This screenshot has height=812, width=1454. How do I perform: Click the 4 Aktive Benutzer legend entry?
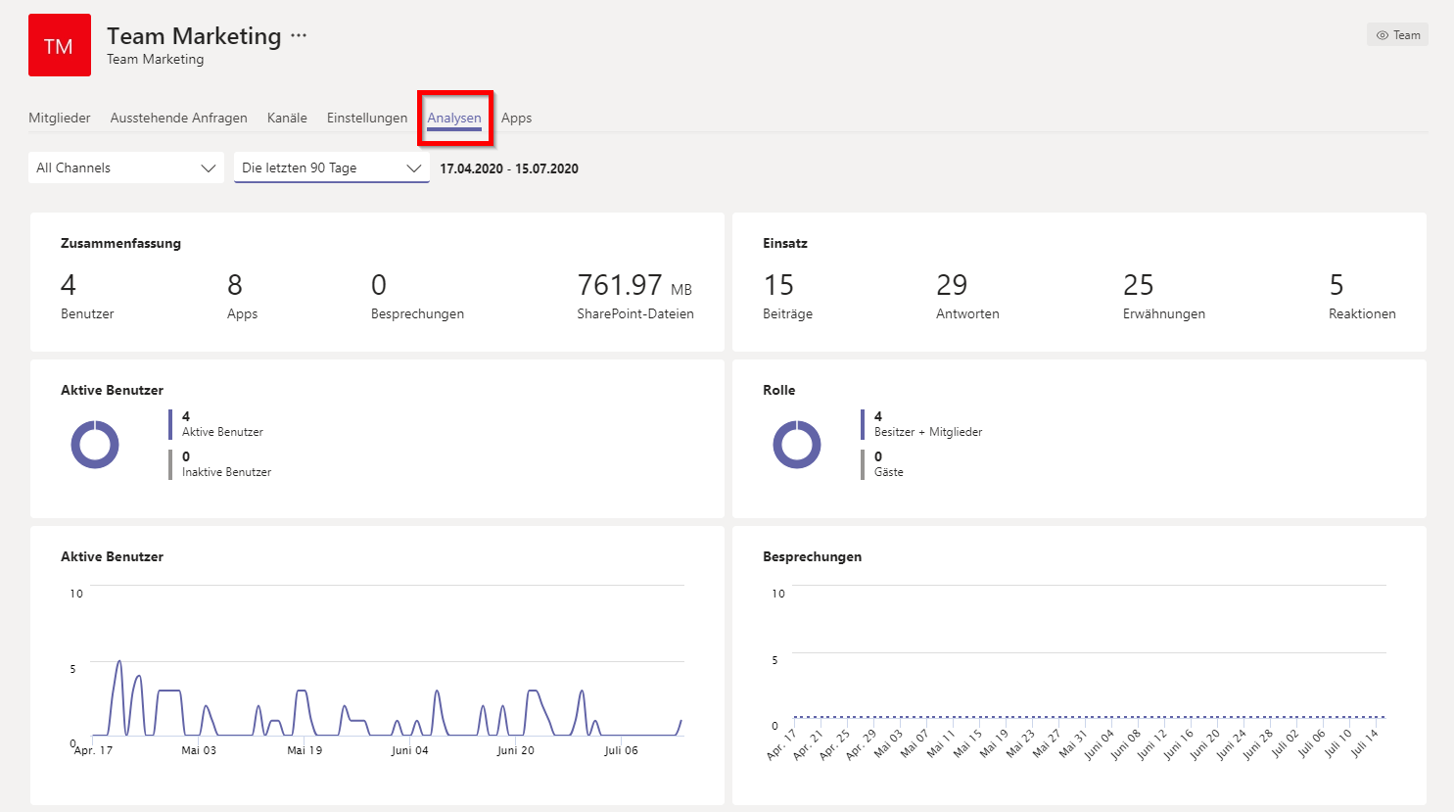click(216, 424)
